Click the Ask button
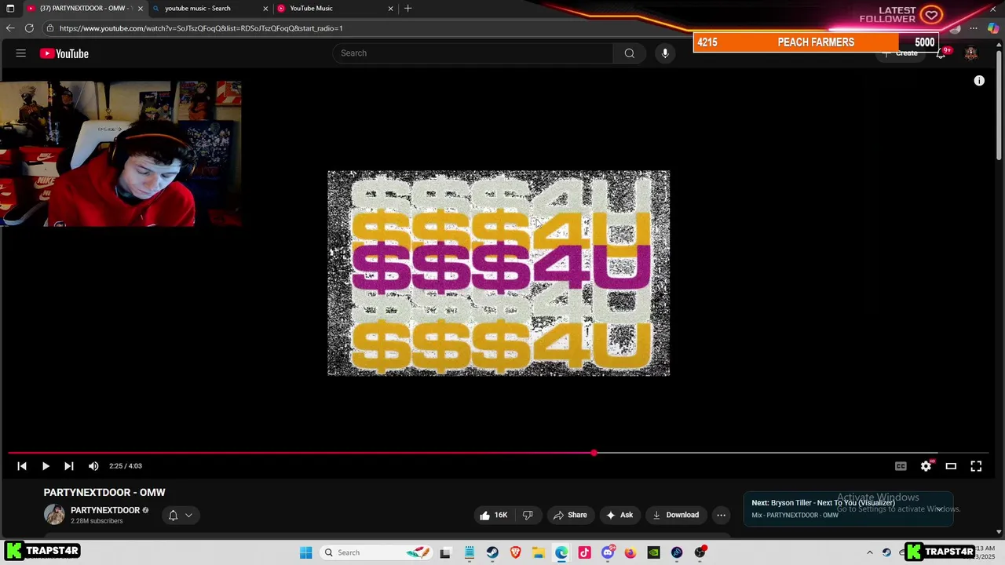The width and height of the screenshot is (1005, 565). click(x=619, y=515)
